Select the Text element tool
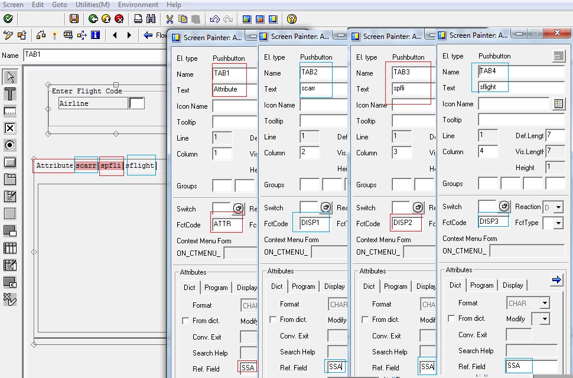 tap(9, 93)
